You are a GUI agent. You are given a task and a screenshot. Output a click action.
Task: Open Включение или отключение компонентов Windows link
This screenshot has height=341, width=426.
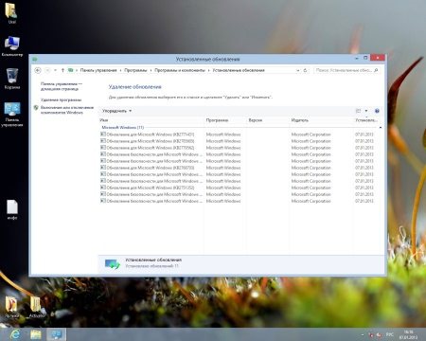[x=67, y=110]
